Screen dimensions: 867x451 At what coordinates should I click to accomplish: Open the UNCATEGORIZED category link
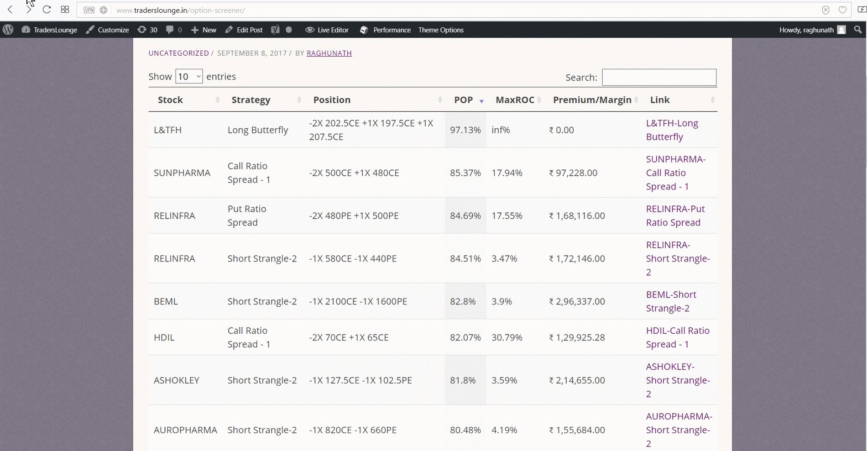click(x=178, y=53)
